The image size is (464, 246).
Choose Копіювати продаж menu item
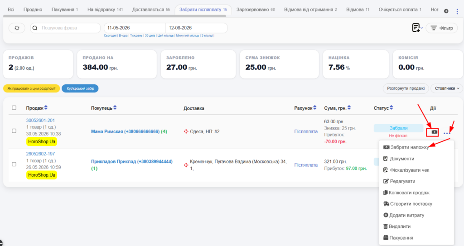tap(406, 193)
